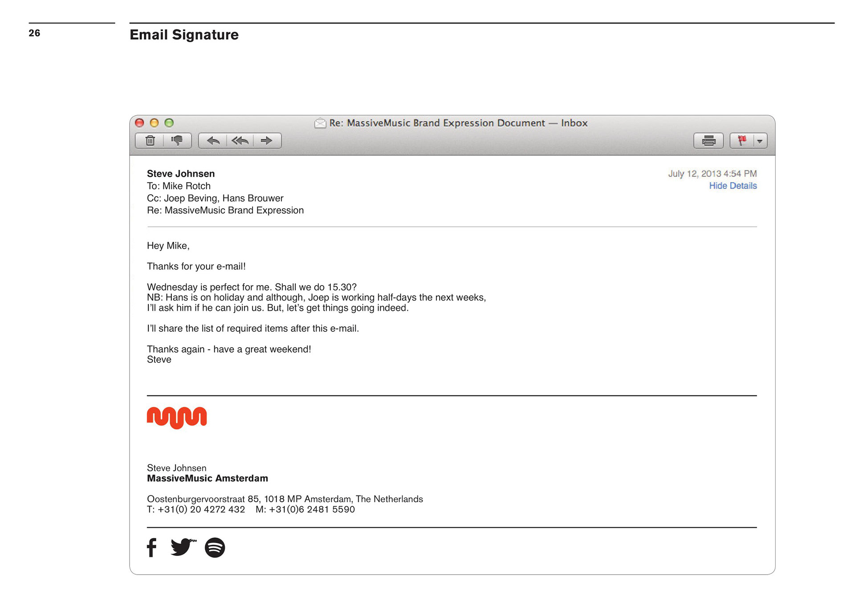The width and height of the screenshot is (855, 604).
Task: Select recipient Mike Rotch in To field
Action: click(x=186, y=186)
